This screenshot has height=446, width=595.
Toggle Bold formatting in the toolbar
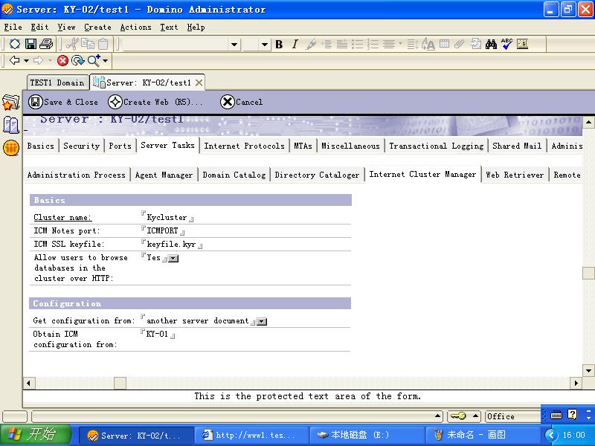pos(279,45)
